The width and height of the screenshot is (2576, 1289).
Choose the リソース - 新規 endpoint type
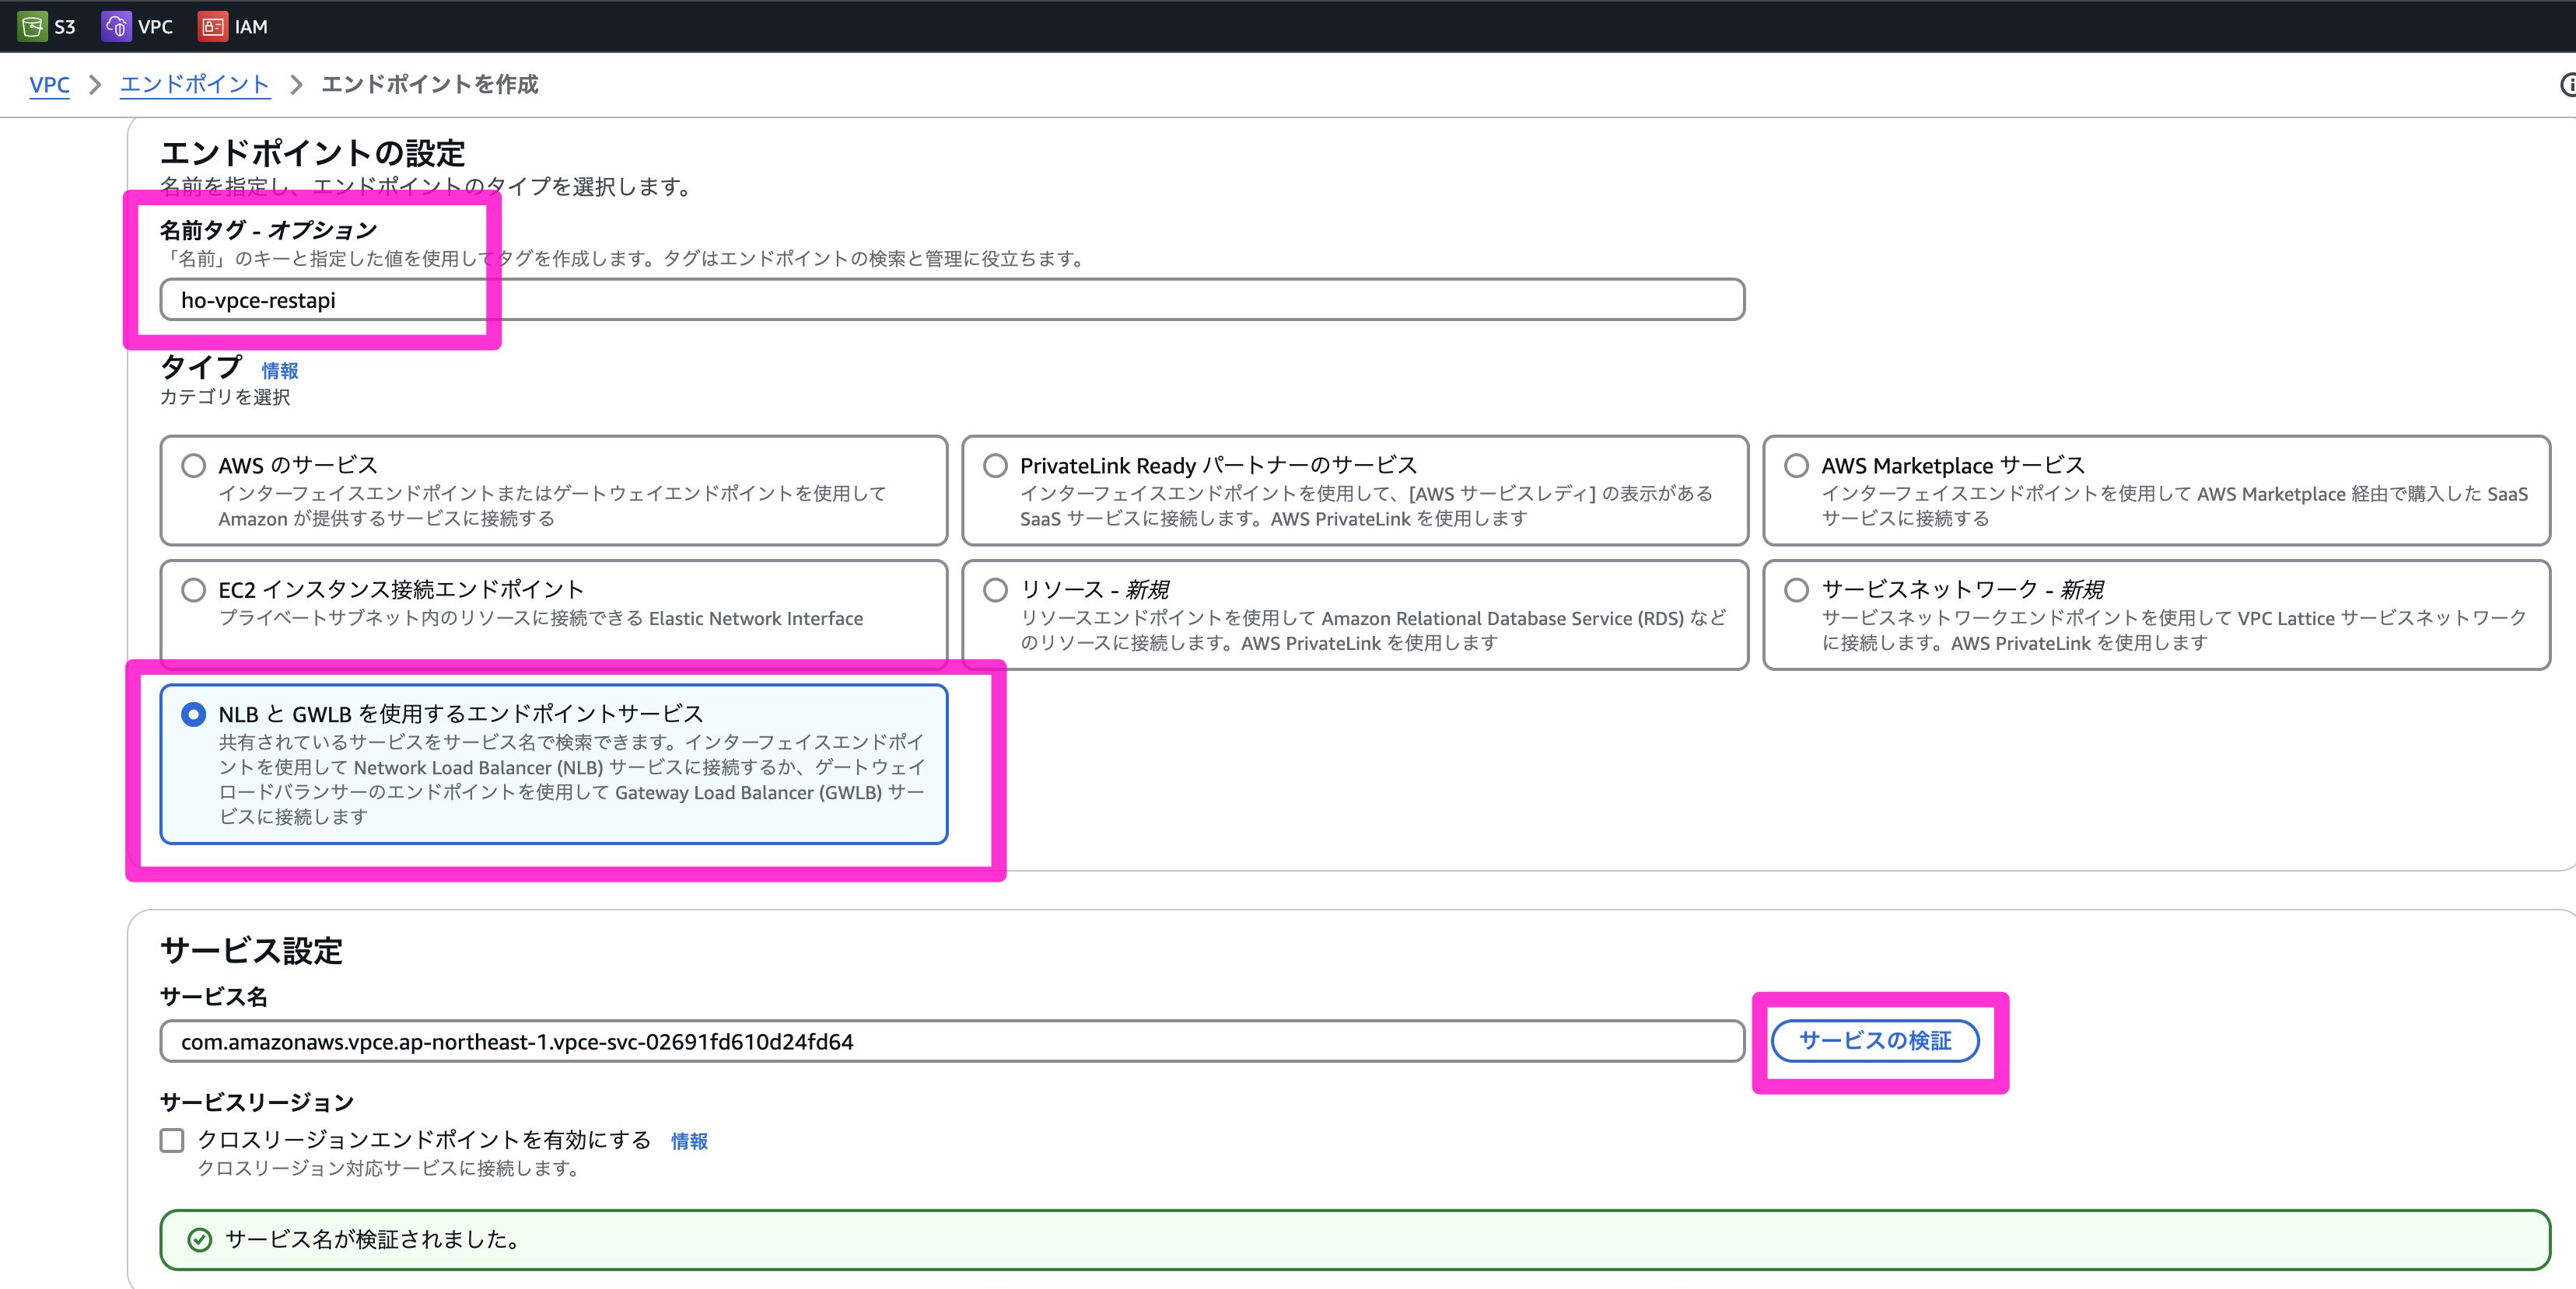tap(995, 589)
